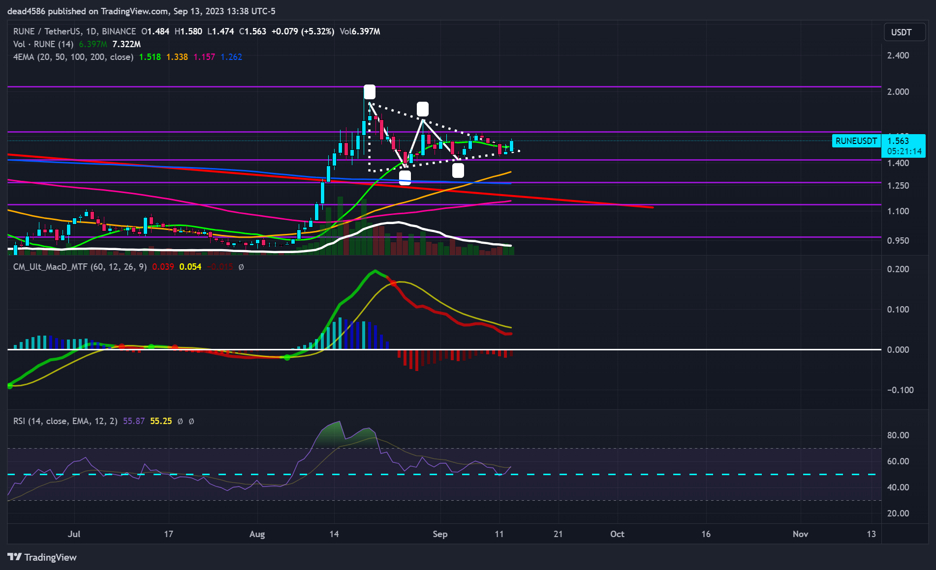Click the RUNEUSDT symbol price tag

pos(856,141)
